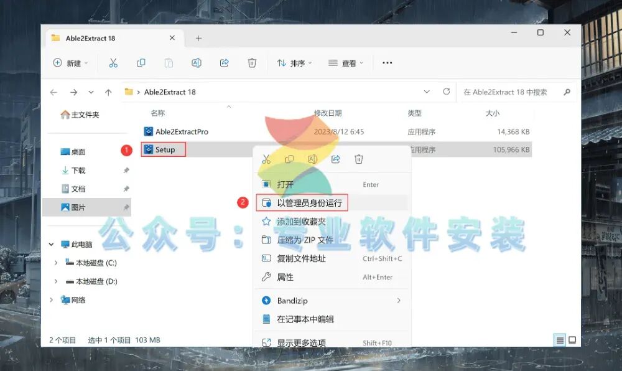Click the 105,966 KB size cell
Screen dimensions: 622x371
coord(511,149)
